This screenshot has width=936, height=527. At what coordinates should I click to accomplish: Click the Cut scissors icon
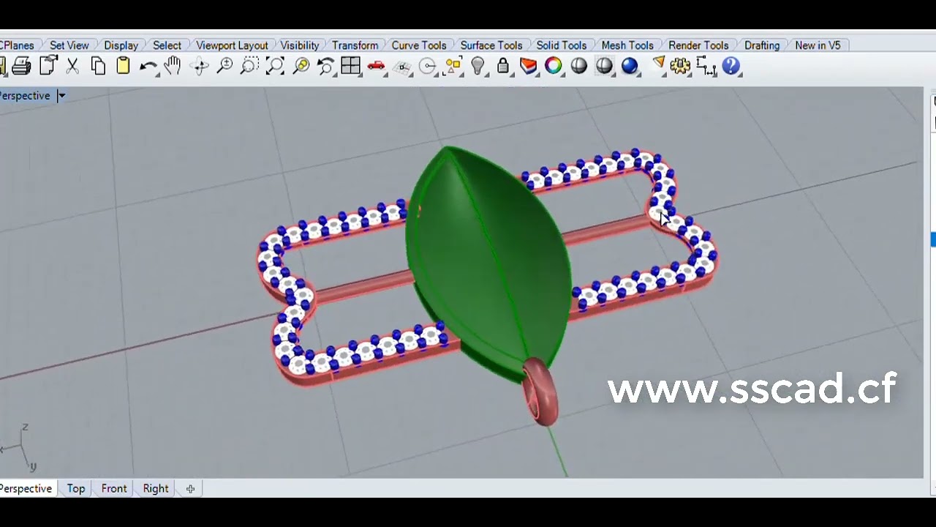click(x=72, y=67)
